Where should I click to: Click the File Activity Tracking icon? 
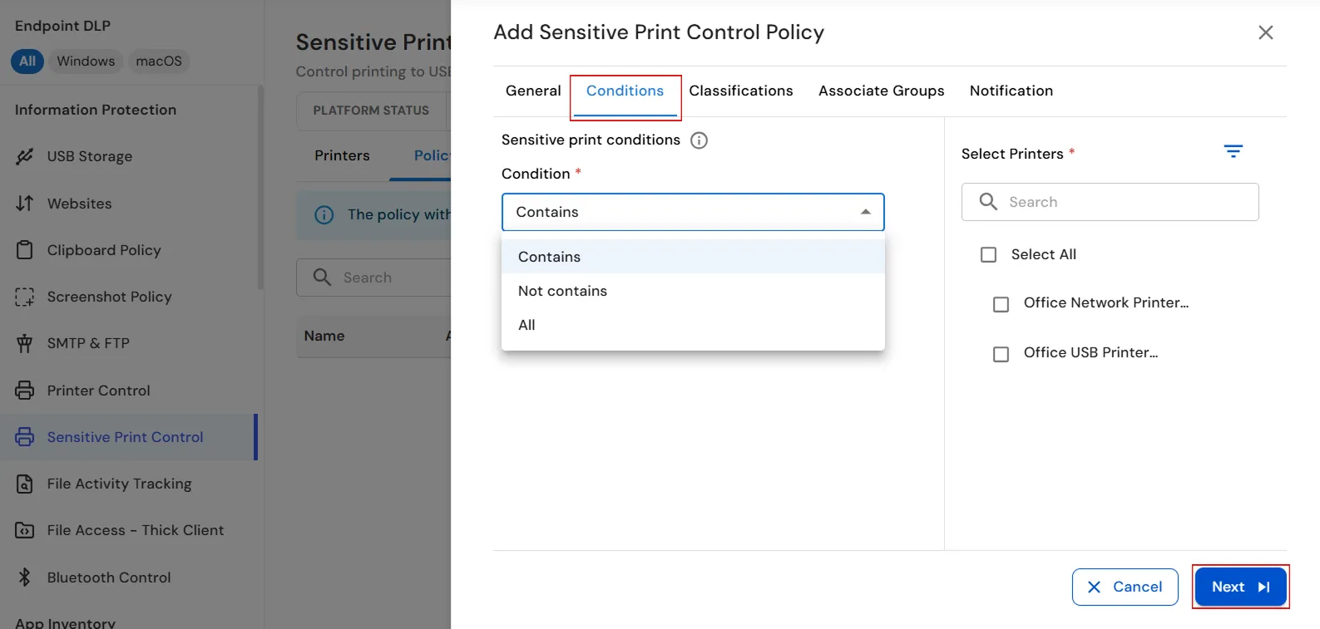point(25,484)
